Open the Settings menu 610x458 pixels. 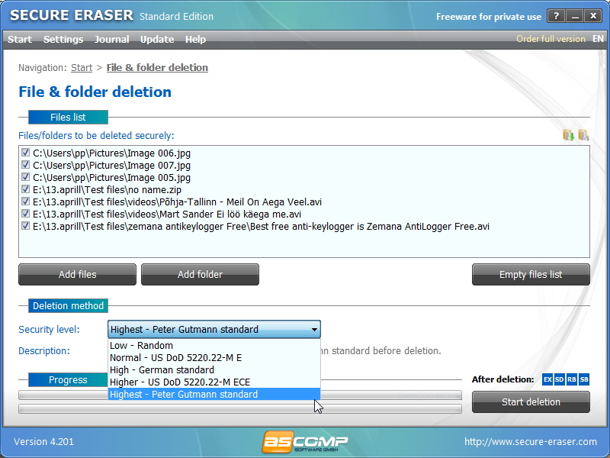63,40
